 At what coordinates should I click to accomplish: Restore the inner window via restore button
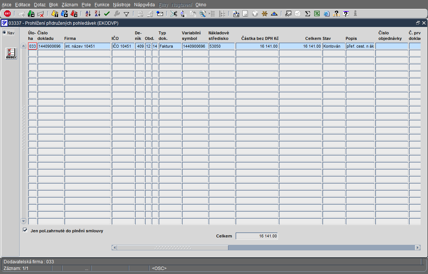point(418,23)
